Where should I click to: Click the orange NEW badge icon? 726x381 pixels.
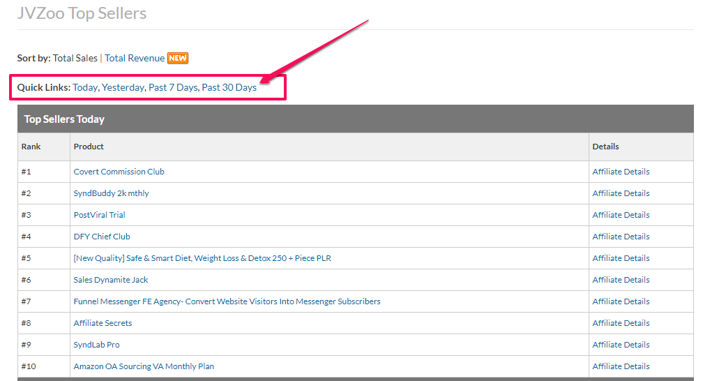point(178,58)
